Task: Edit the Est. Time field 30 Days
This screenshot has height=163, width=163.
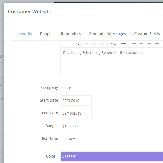Action: (x=112, y=139)
